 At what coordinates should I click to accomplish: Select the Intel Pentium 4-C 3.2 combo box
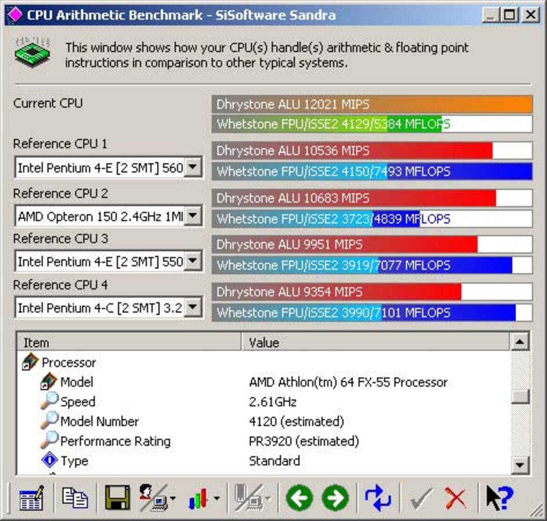tap(108, 308)
